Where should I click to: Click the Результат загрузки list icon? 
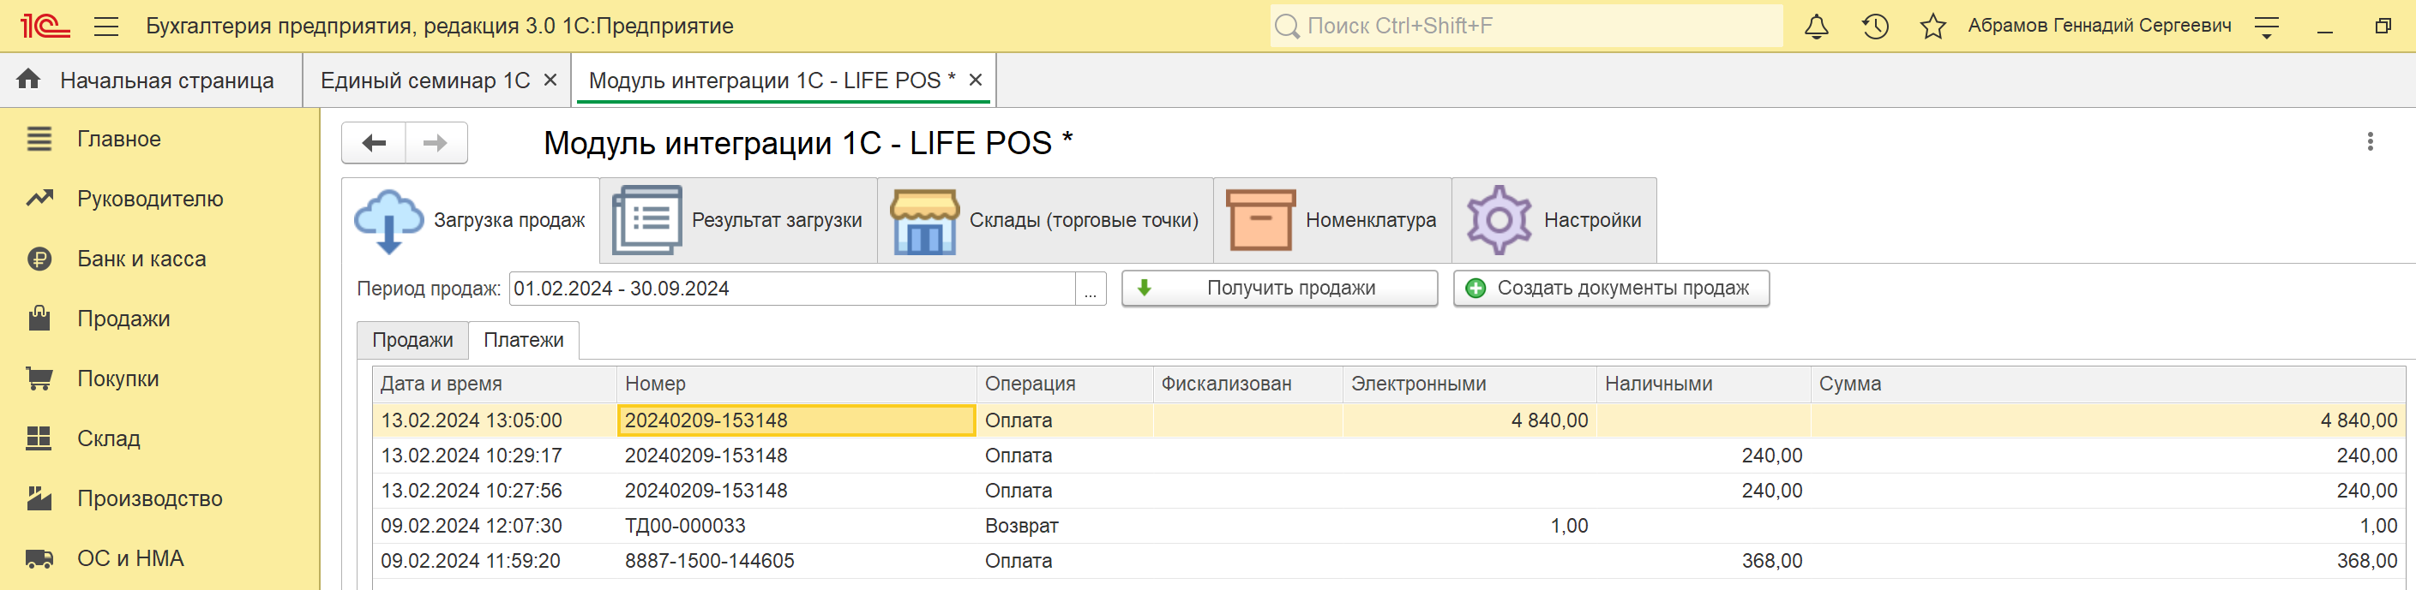(x=647, y=220)
